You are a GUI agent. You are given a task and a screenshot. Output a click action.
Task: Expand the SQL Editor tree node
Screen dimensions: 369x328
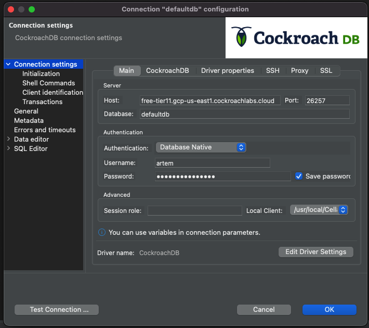pyautogui.click(x=8, y=148)
